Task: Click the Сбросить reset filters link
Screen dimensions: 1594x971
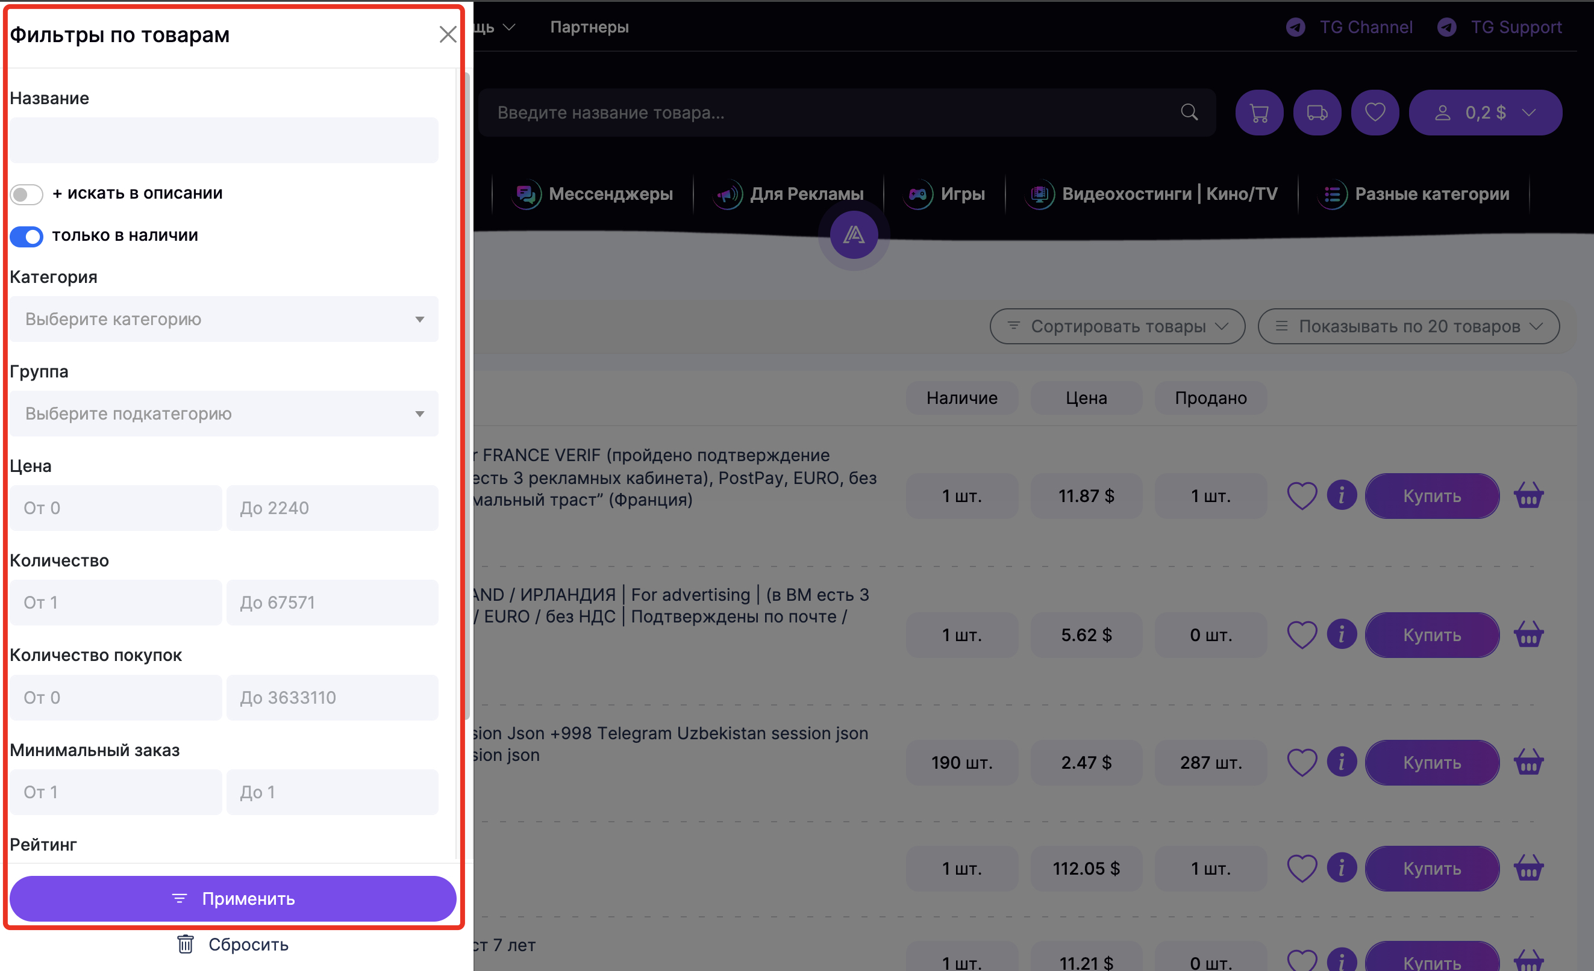Action: click(x=233, y=945)
